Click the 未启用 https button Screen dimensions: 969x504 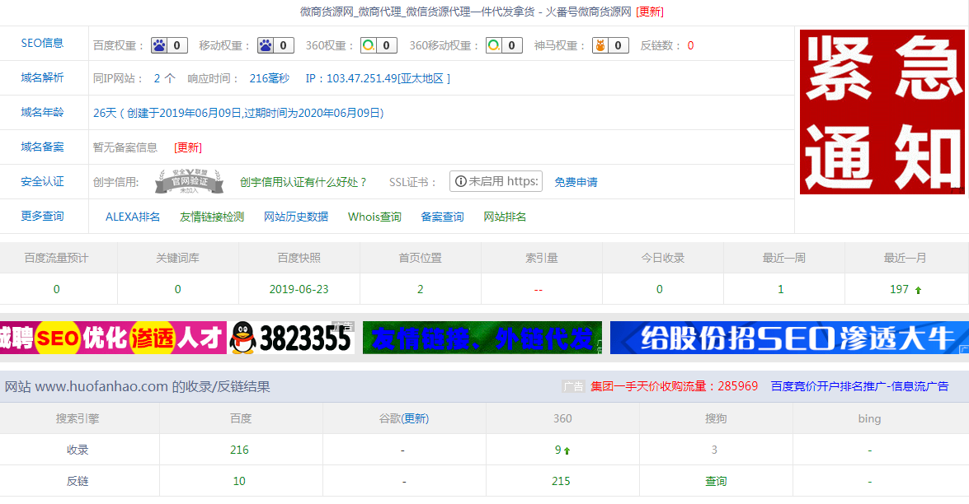496,181
